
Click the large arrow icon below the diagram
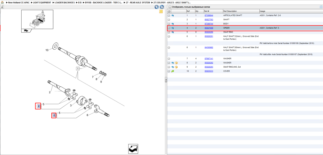(133, 149)
